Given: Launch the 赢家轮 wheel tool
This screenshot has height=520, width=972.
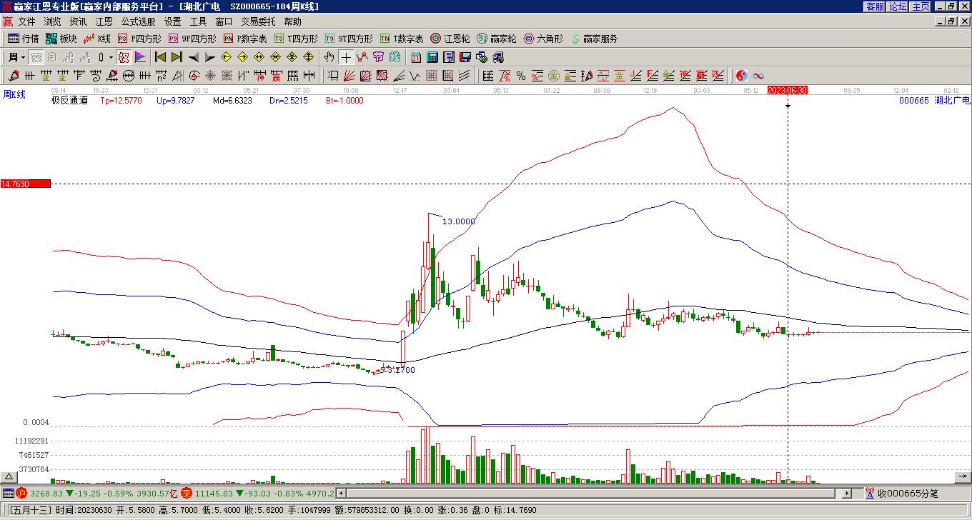Looking at the screenshot, I should pyautogui.click(x=497, y=39).
